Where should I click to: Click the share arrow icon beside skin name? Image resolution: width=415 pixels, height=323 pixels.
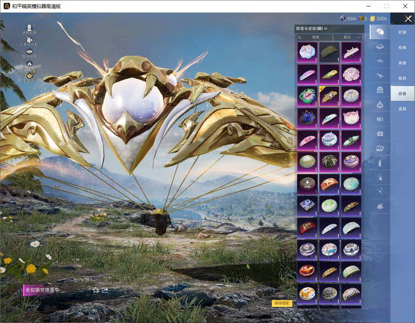(x=105, y=290)
